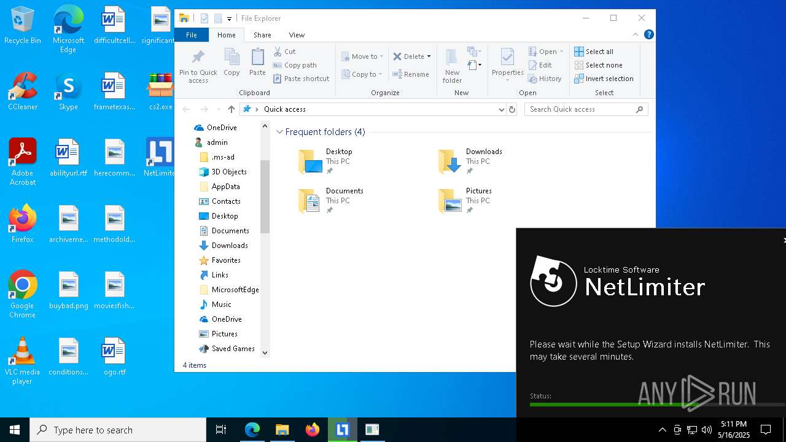Click Cut in the Clipboard group
This screenshot has width=786, height=442.
(x=284, y=52)
